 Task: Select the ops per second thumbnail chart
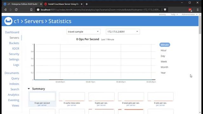pyautogui.click(x=42, y=99)
